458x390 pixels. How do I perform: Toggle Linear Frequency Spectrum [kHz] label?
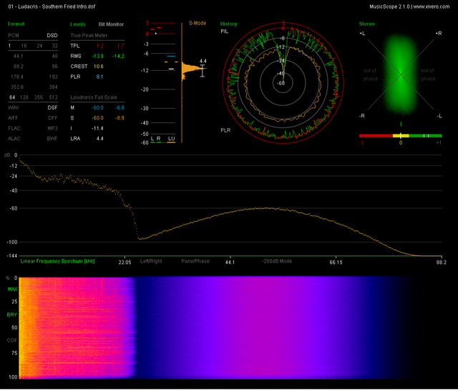pyautogui.click(x=57, y=261)
